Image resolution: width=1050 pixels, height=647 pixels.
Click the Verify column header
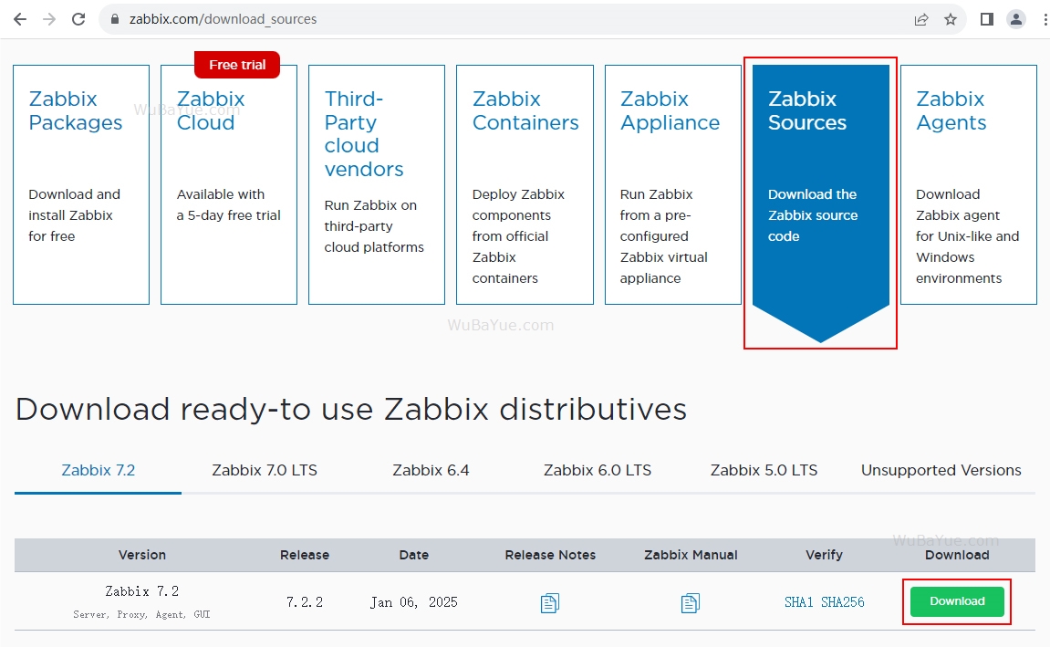(825, 555)
